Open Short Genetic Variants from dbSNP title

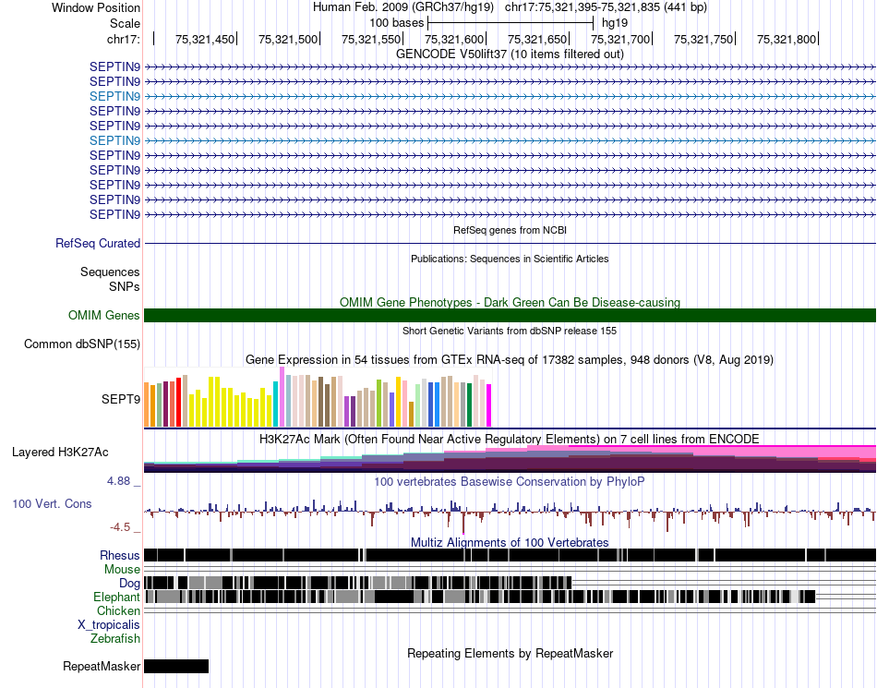point(510,331)
